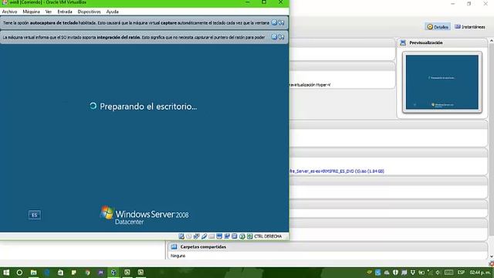Click the down arrow of the details scrollbar
Image resolution: width=494 pixels, height=278 pixels.
492,256
